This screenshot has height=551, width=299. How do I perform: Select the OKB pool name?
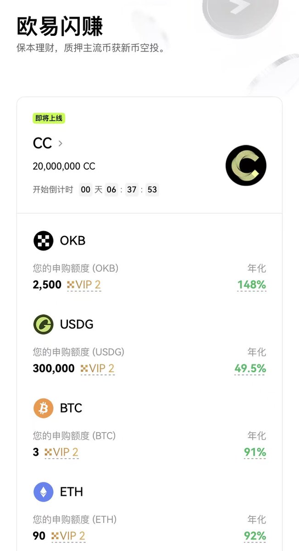[72, 241]
